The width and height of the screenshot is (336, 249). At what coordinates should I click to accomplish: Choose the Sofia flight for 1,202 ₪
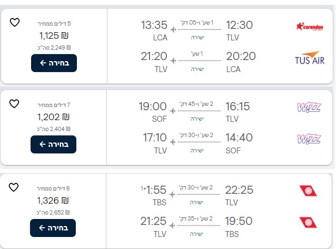(x=53, y=144)
